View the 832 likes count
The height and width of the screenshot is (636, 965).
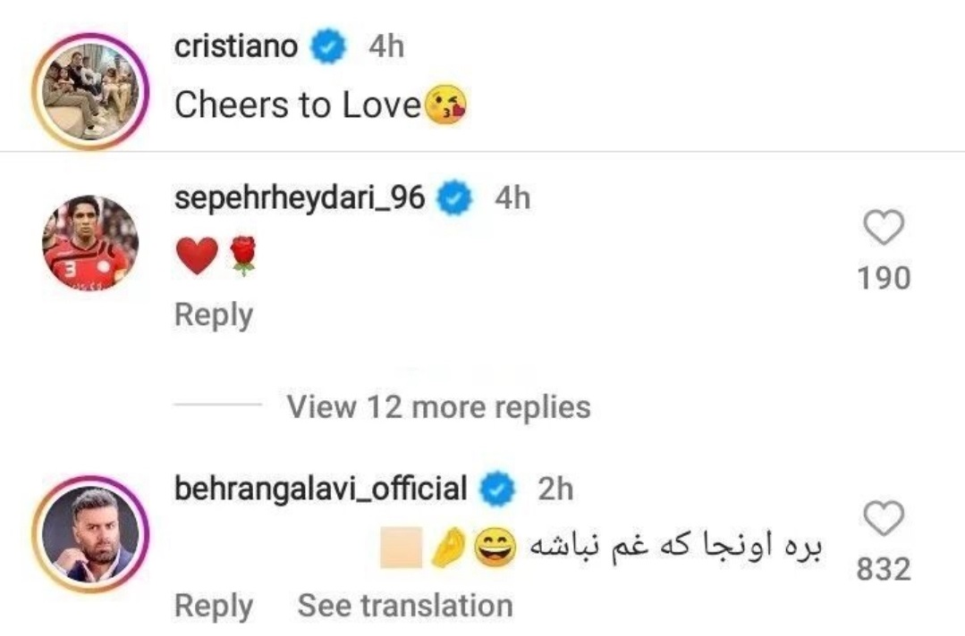coord(884,569)
